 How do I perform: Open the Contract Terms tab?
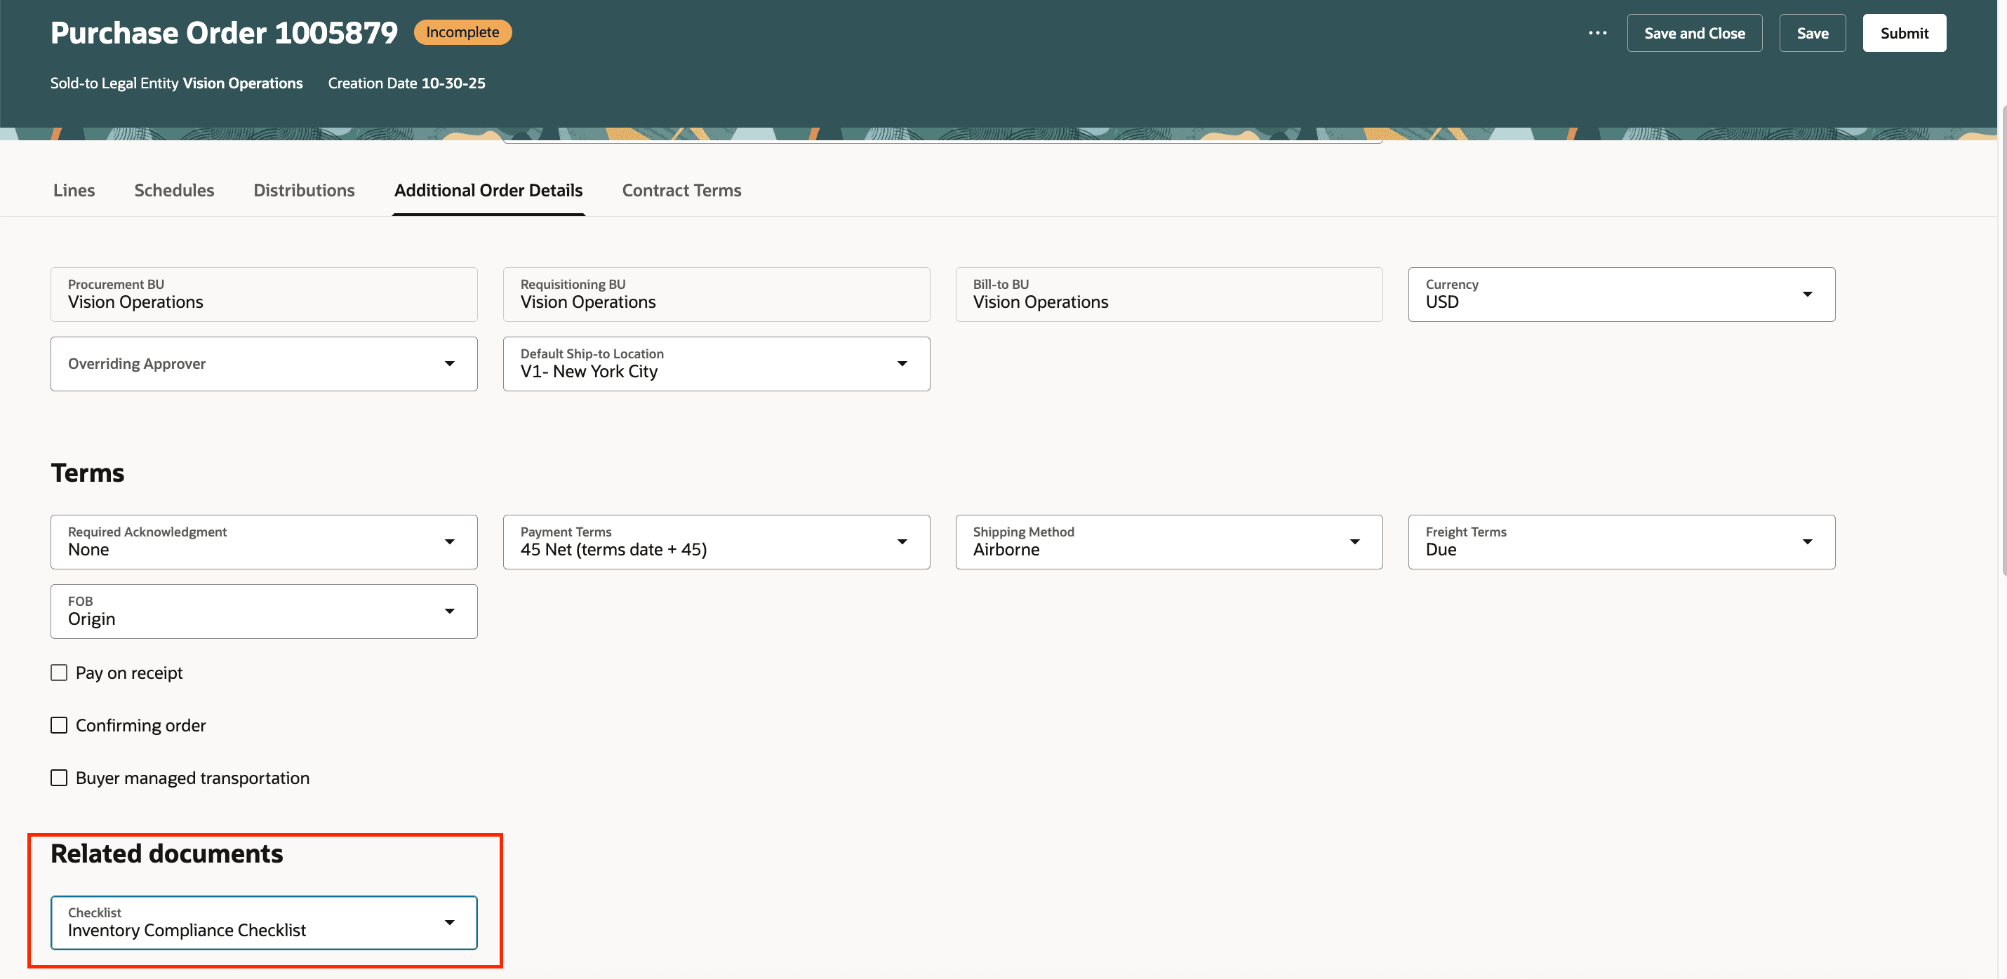681,190
